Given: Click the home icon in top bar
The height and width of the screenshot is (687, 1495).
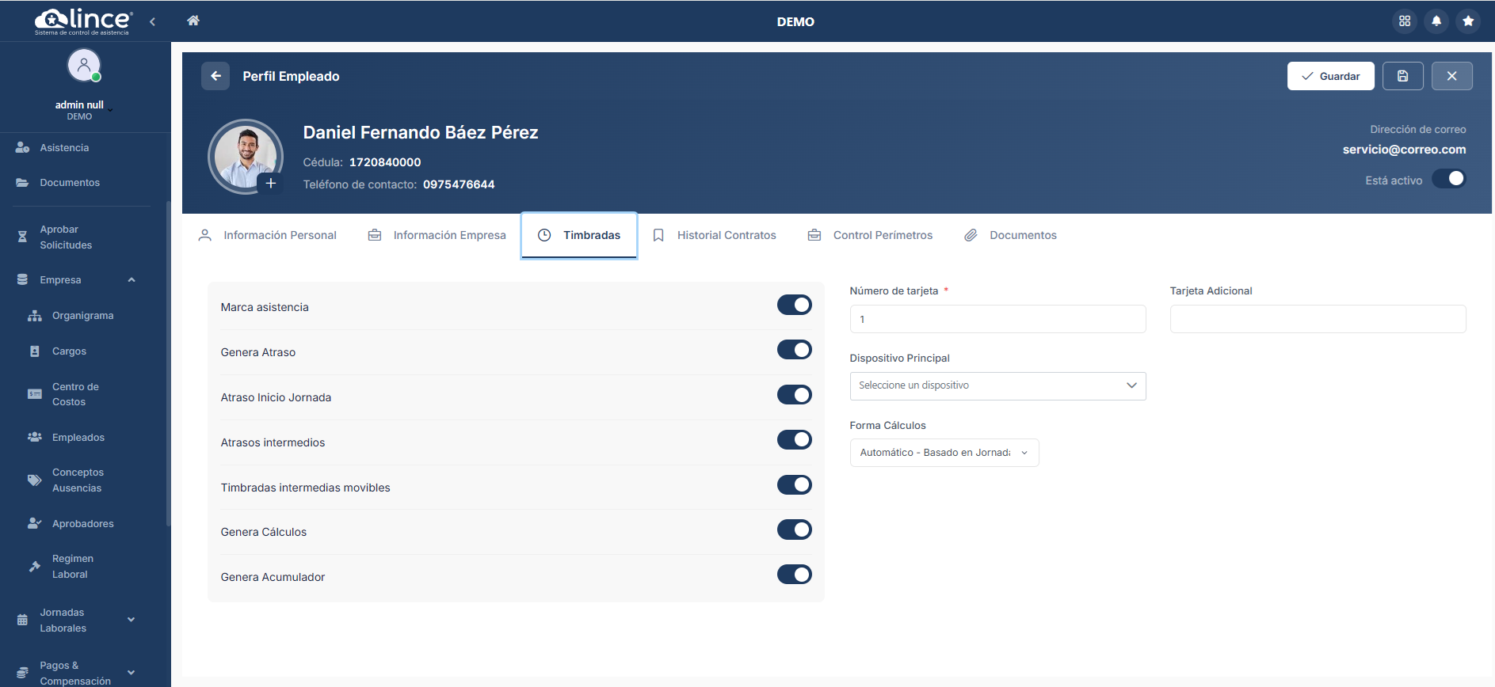Looking at the screenshot, I should point(193,21).
